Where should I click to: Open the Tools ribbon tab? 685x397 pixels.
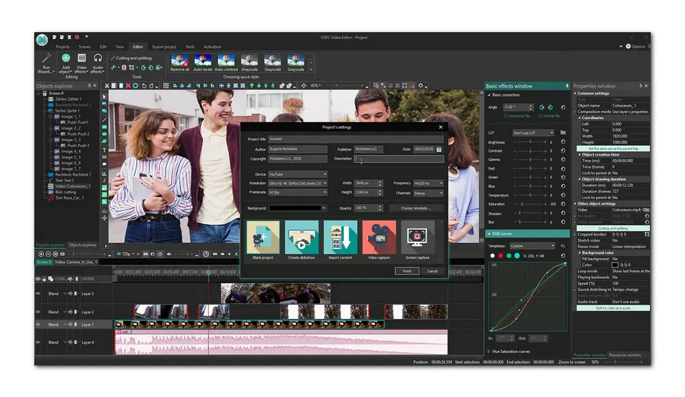click(x=190, y=47)
